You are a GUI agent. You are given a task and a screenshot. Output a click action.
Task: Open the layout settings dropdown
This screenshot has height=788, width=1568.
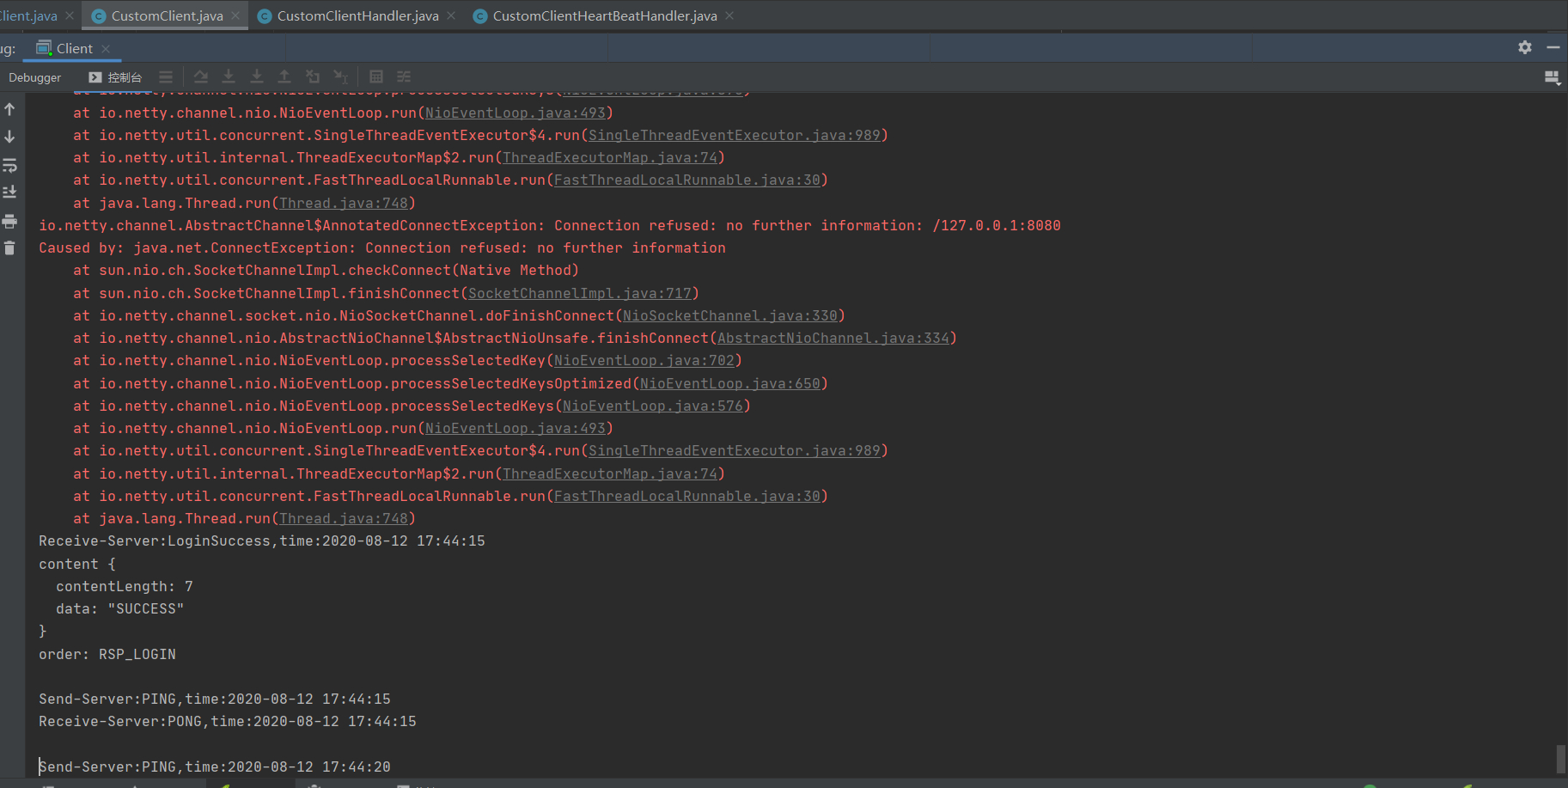click(1553, 77)
